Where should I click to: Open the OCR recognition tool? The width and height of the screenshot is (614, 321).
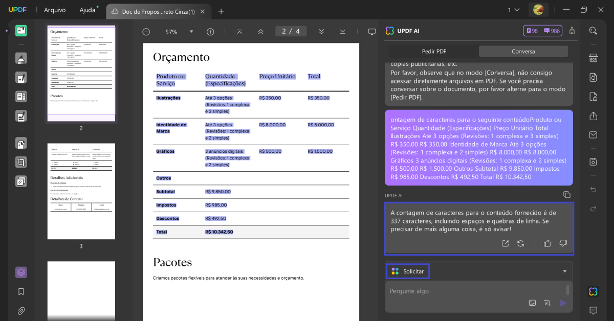[x=593, y=58]
